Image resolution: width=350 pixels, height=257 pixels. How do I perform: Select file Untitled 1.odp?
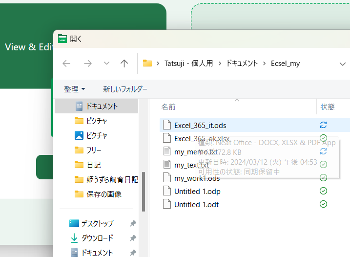point(197,192)
